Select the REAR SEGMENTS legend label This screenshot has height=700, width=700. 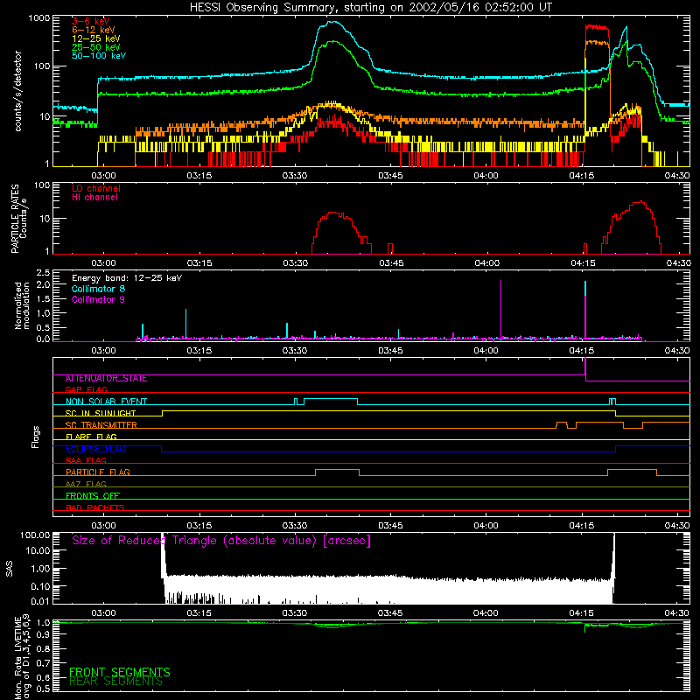coord(115,682)
